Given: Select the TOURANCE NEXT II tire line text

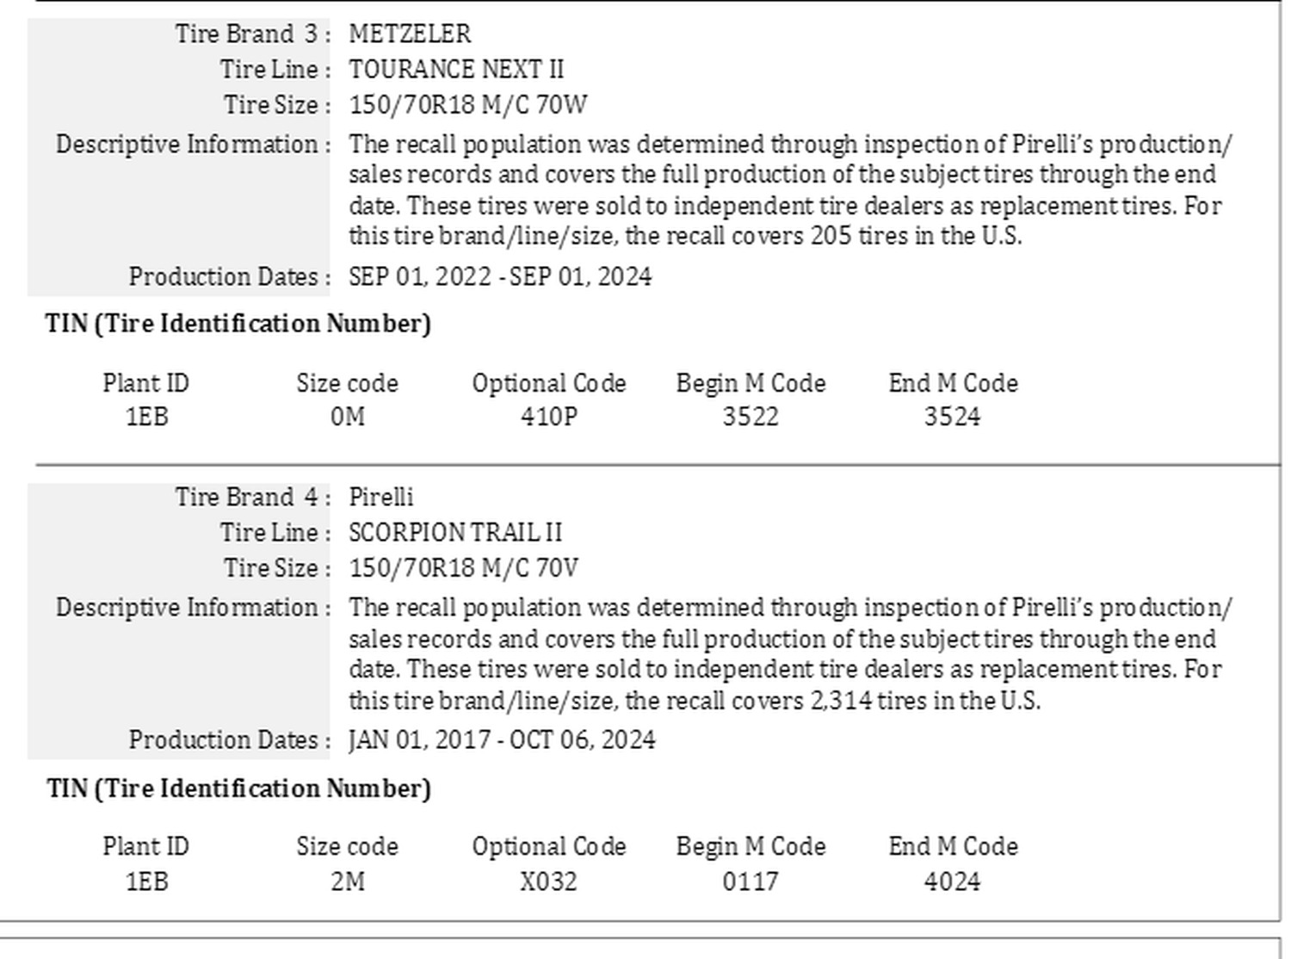Looking at the screenshot, I should [x=456, y=70].
